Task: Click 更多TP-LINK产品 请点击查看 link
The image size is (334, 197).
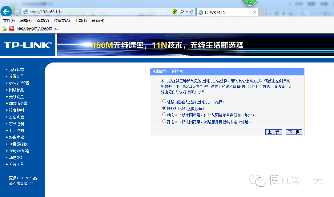Action: tap(24, 181)
